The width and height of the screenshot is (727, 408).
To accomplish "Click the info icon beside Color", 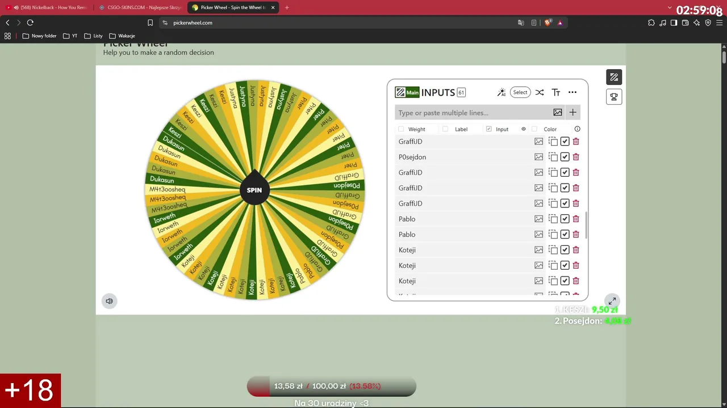I will click(577, 129).
